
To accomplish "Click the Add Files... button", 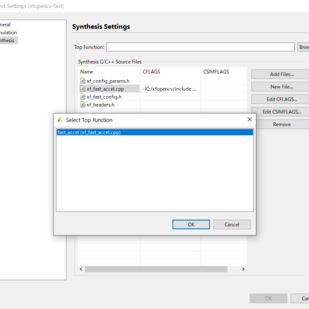I will click(281, 74).
